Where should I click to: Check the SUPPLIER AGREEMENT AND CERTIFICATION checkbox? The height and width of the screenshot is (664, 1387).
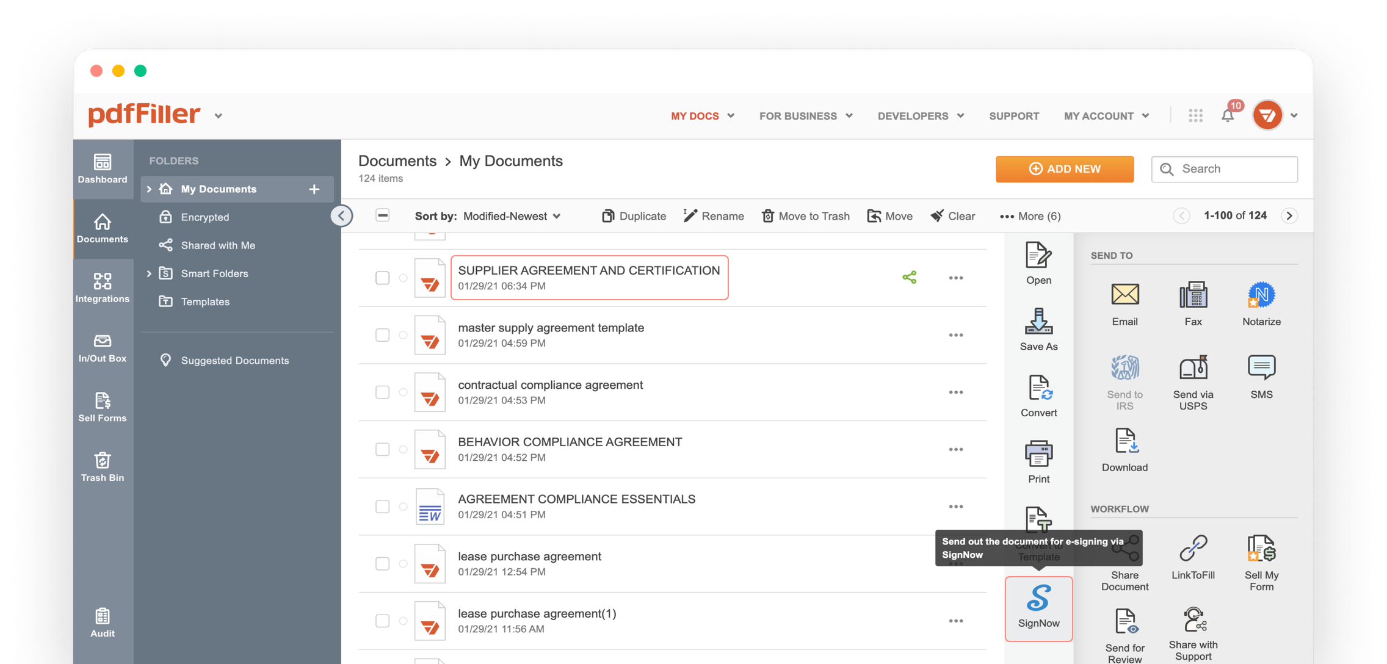(x=383, y=278)
